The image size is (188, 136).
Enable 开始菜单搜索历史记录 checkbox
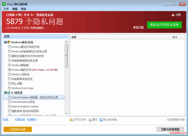coord(10,60)
